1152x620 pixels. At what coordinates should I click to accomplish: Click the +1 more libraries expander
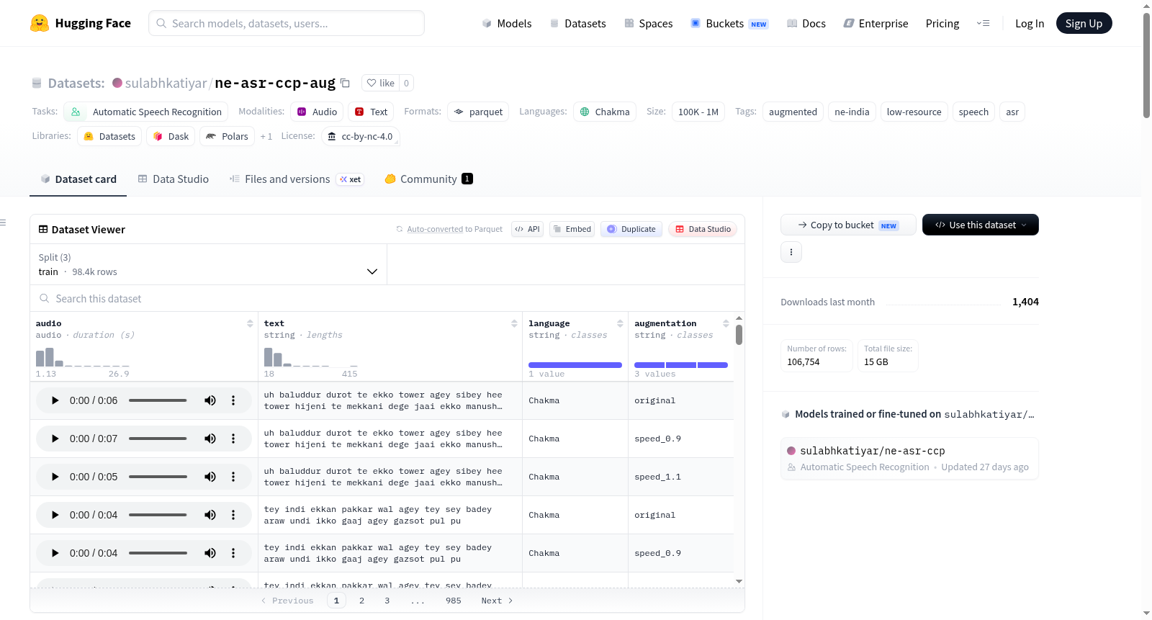[266, 136]
